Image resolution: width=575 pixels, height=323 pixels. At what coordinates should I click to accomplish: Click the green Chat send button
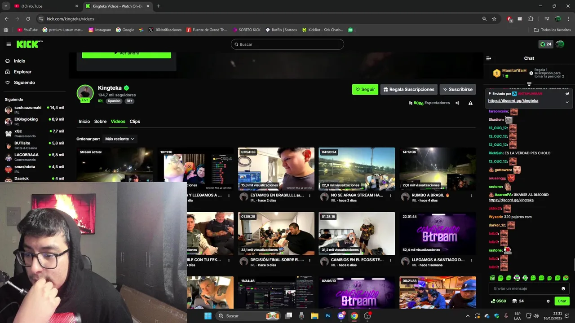pos(562,301)
